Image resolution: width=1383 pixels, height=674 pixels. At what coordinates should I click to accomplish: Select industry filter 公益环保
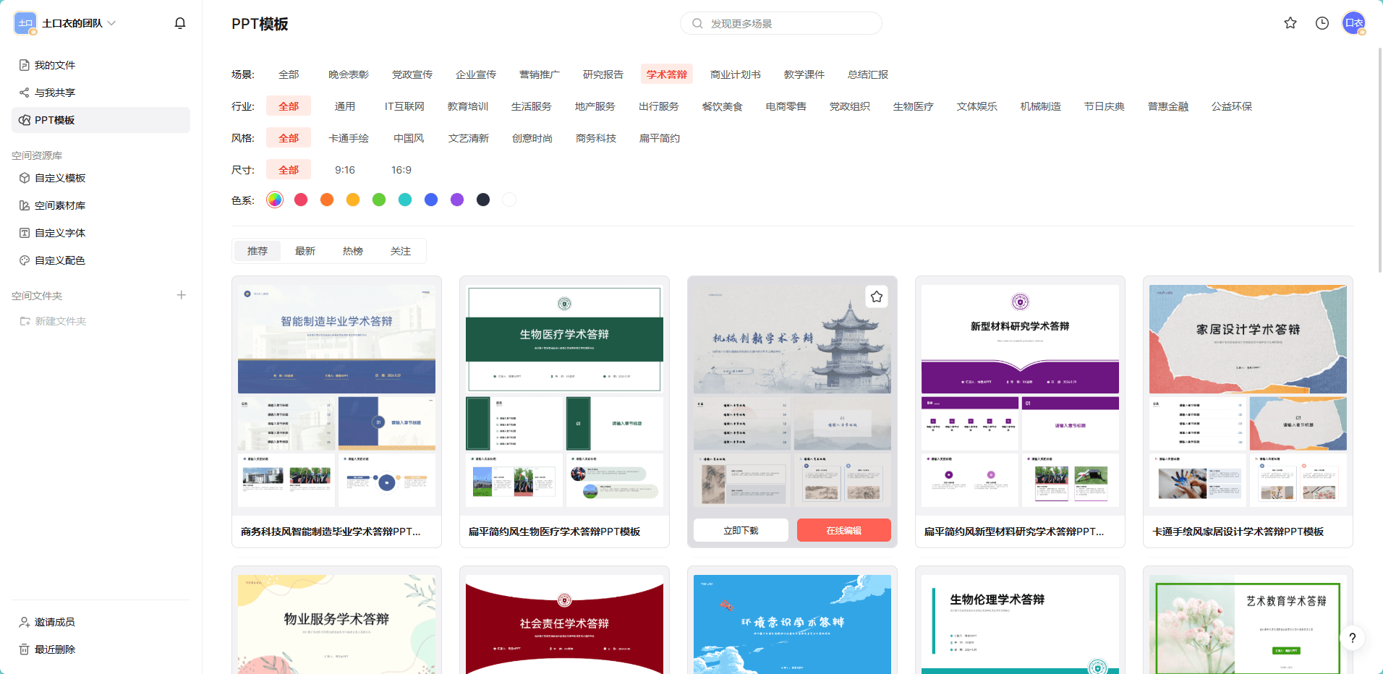coord(1232,106)
